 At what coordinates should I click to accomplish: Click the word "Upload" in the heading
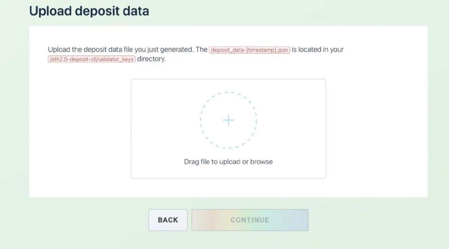point(50,11)
